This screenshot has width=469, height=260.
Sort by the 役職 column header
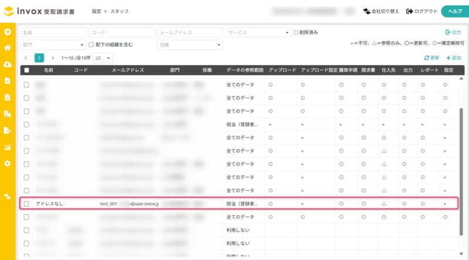click(x=207, y=70)
